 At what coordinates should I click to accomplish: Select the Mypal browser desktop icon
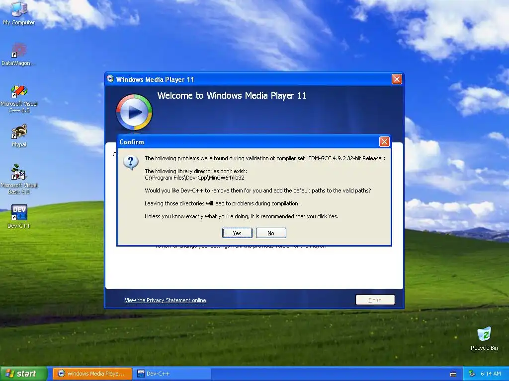pos(19,136)
